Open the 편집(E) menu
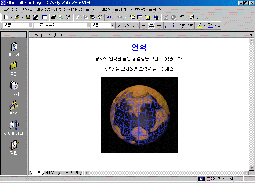Screen dimensions: 255x183 pyautogui.click(x=27, y=10)
